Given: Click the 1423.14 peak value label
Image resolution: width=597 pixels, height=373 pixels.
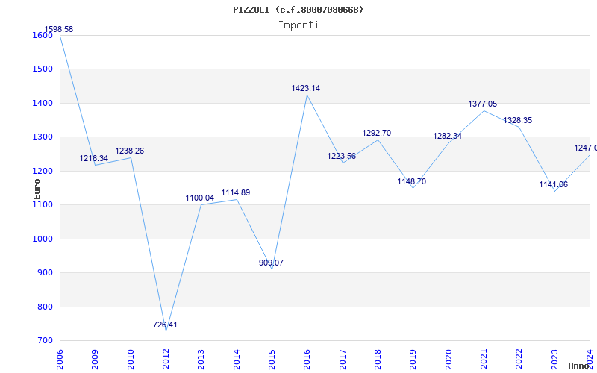Looking at the screenshot, I should click(306, 88).
